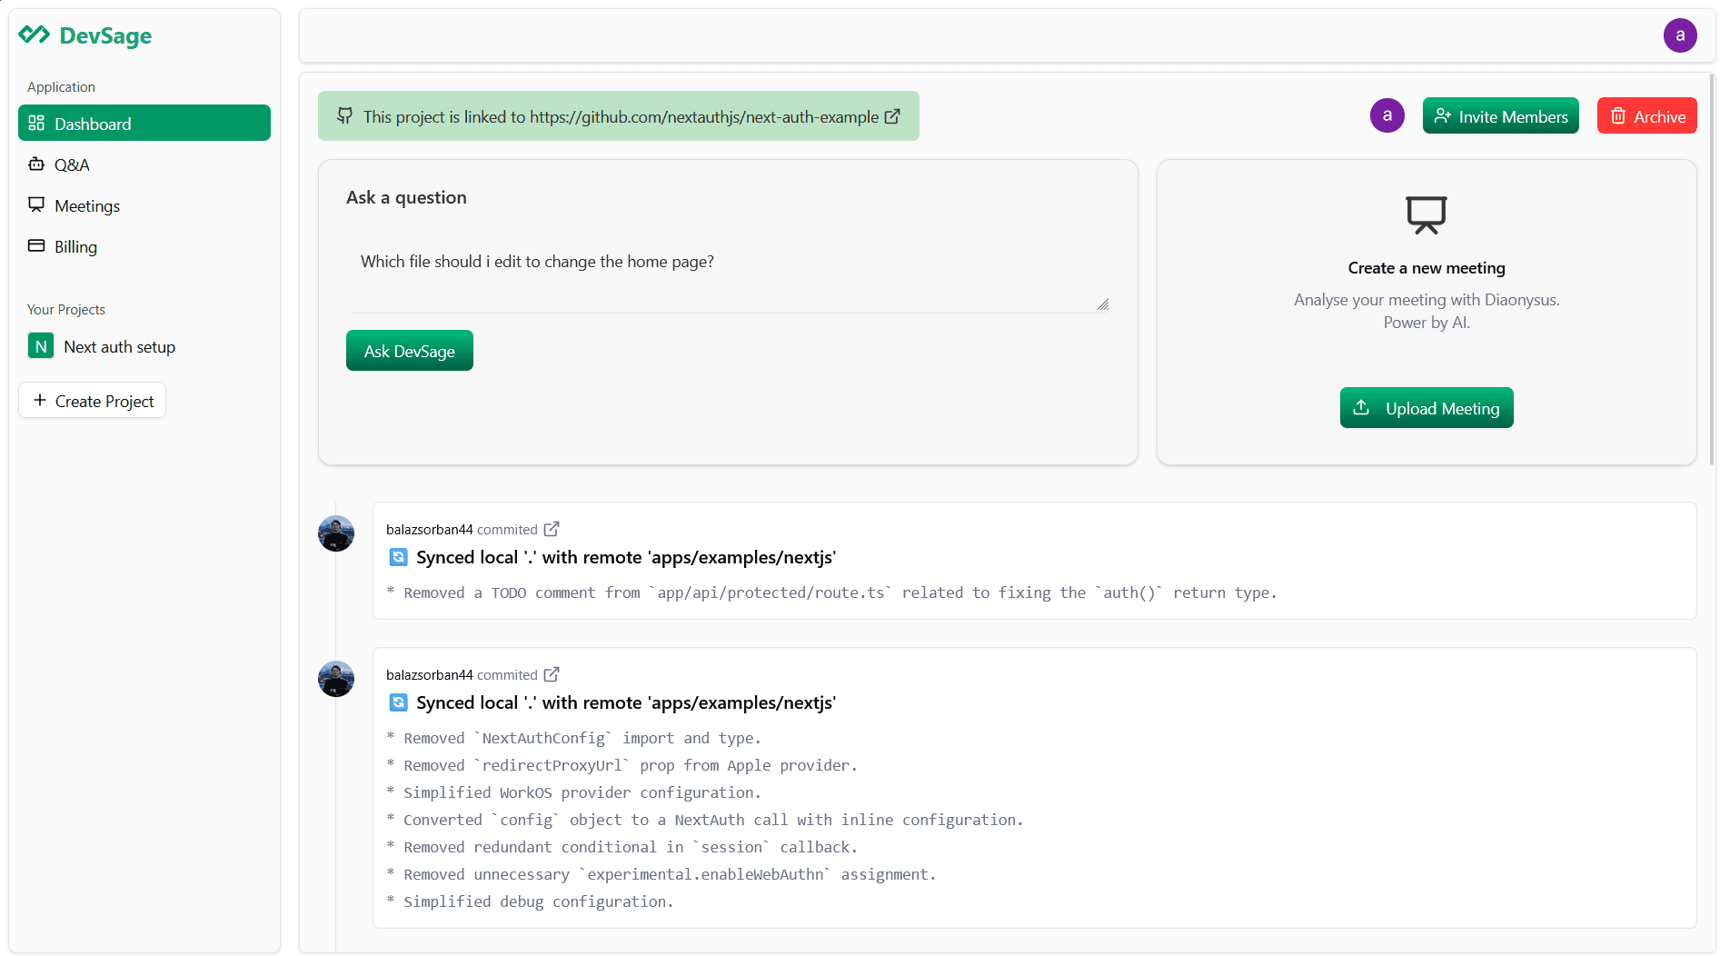
Task: Click the DevSage logo icon
Action: pos(35,35)
